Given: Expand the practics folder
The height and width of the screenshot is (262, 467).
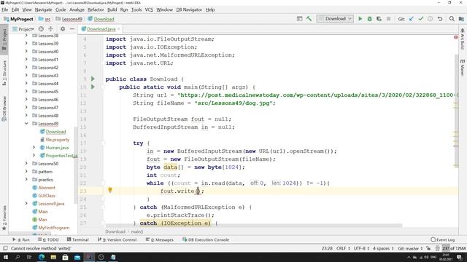Looking at the screenshot, I should click(x=26, y=180).
